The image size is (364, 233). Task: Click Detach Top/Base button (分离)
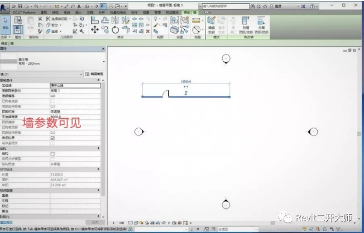click(261, 25)
